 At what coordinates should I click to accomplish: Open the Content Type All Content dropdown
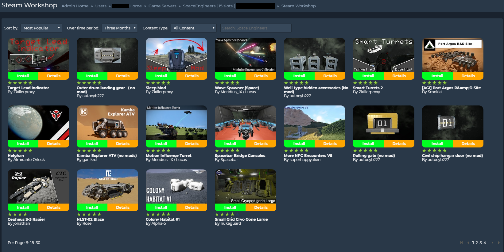click(x=194, y=28)
